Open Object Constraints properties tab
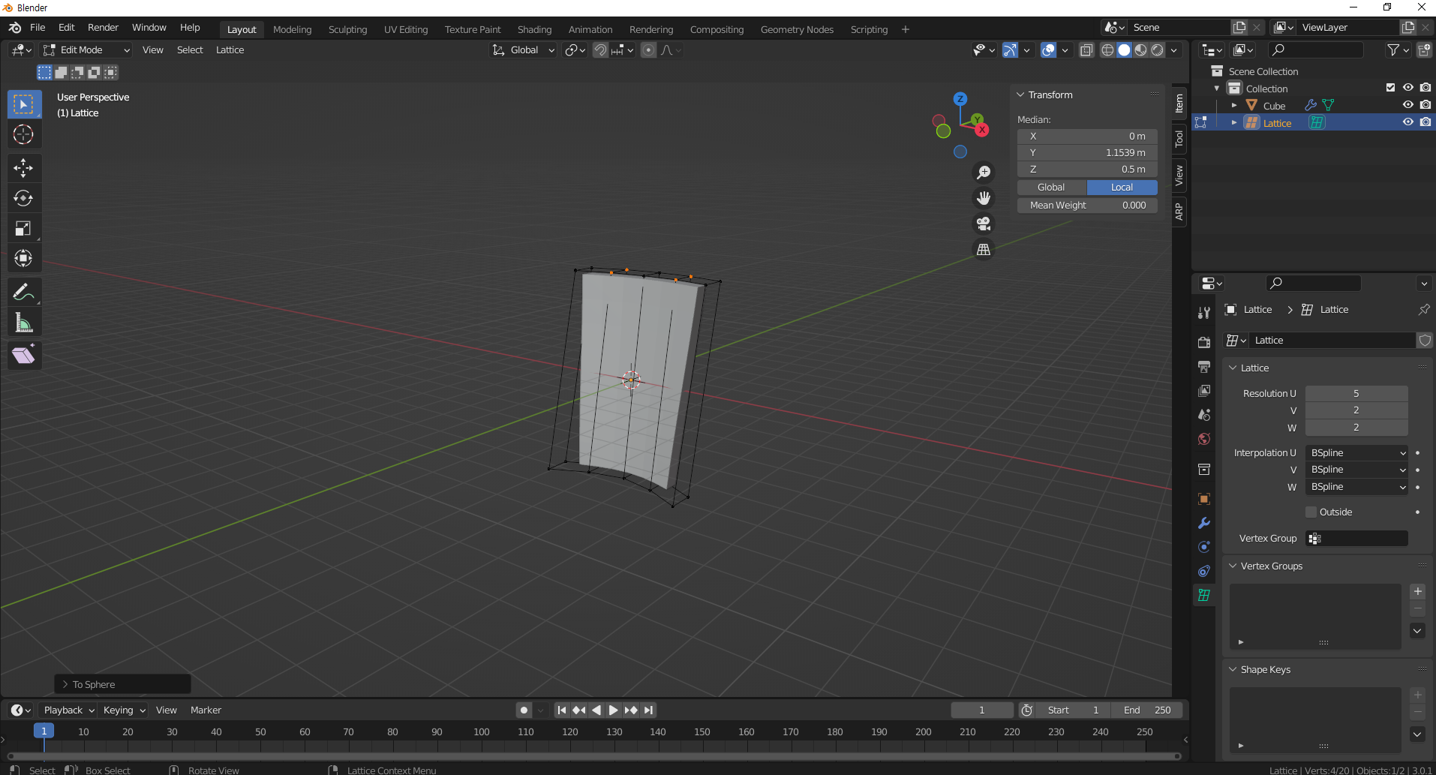 (x=1204, y=571)
